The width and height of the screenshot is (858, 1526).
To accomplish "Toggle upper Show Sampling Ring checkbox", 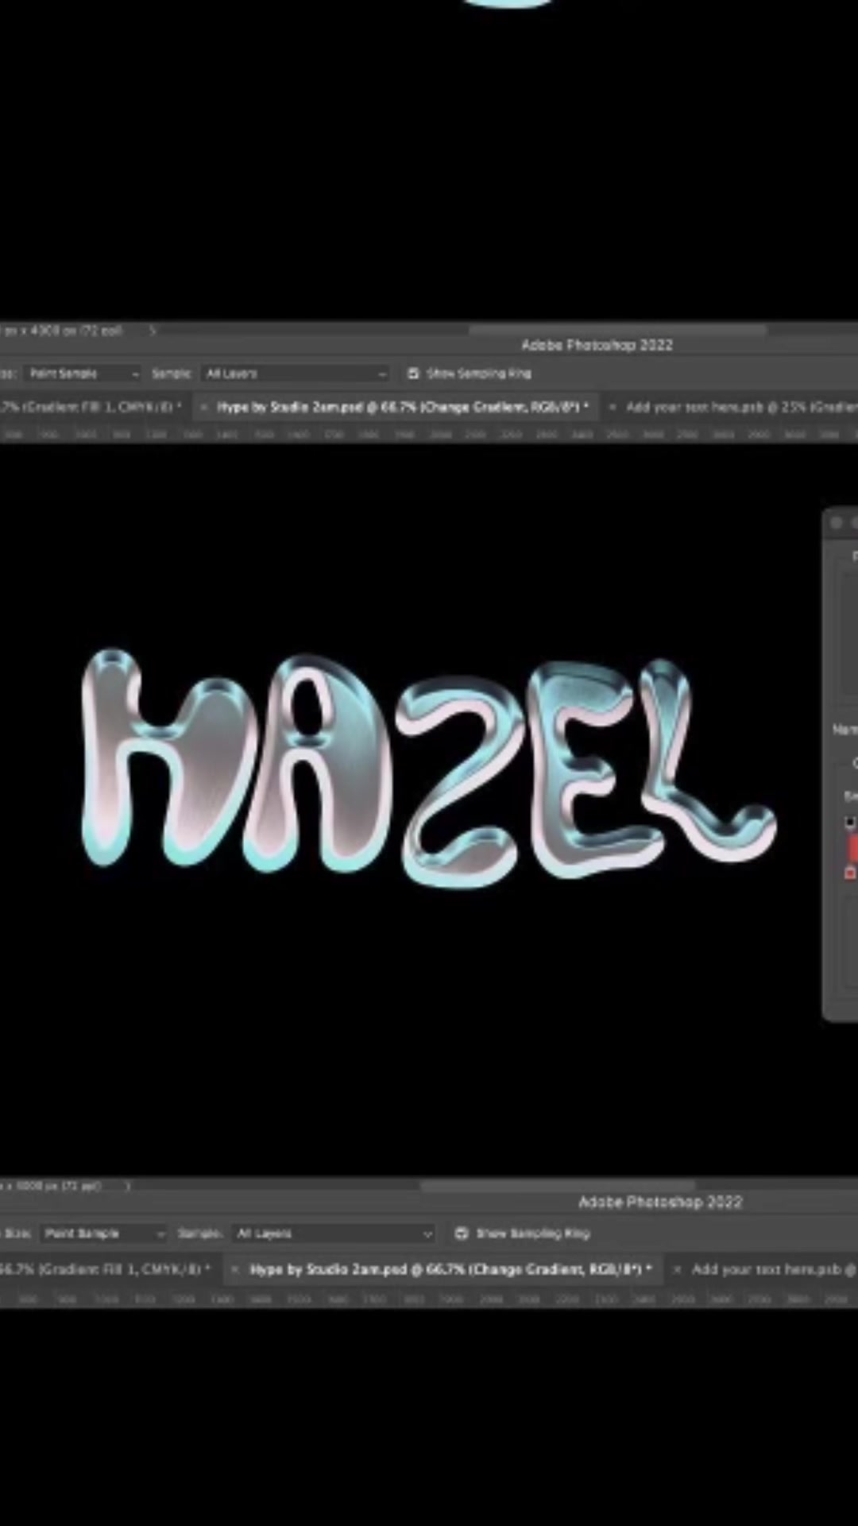I will (x=413, y=374).
